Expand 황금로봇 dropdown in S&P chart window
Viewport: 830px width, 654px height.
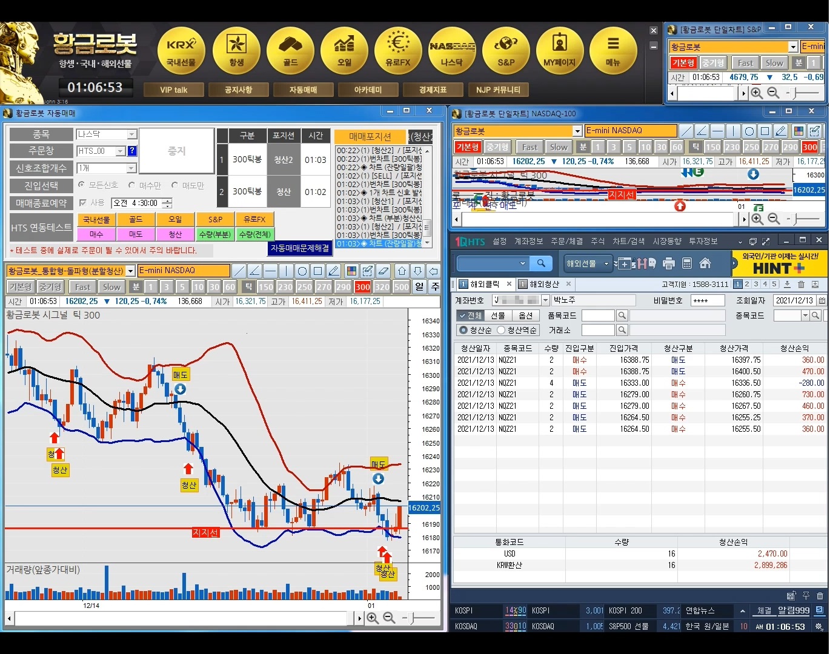click(x=793, y=47)
